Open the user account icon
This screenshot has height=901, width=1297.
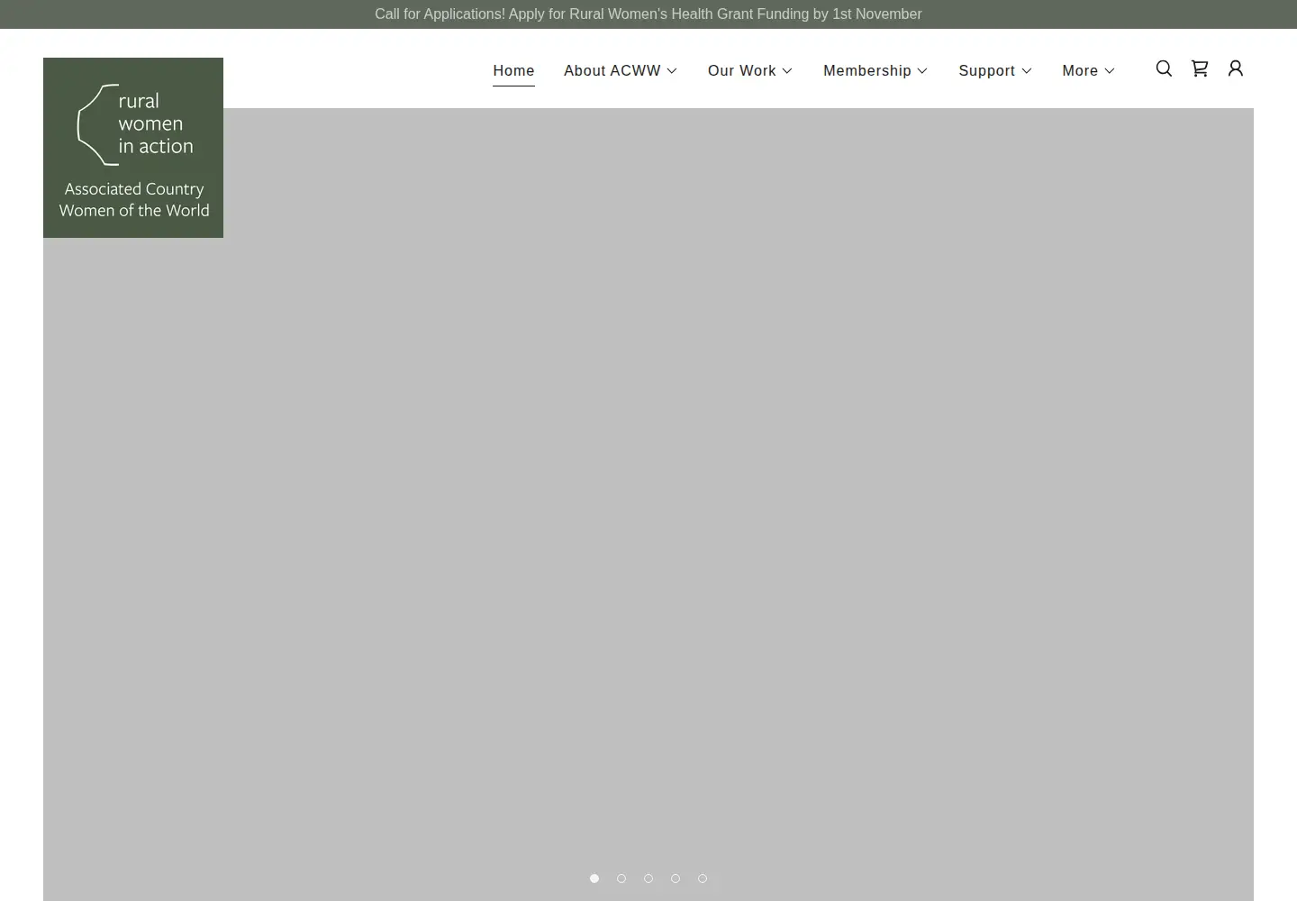tap(1236, 68)
